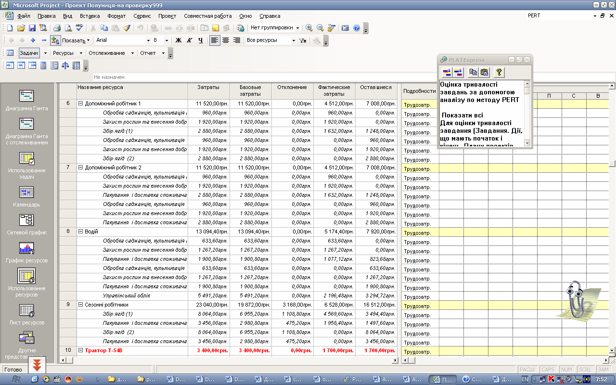Open the Формат menu
Screen dimensions: 616x385
pos(116,16)
